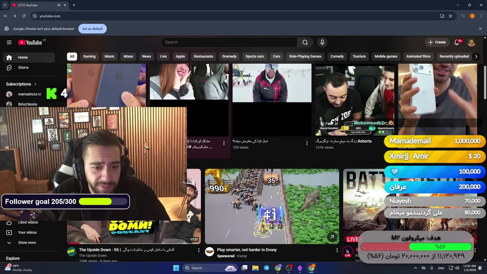Open options for The Upside Down video
Screen dimensions: 487x274
(199, 250)
